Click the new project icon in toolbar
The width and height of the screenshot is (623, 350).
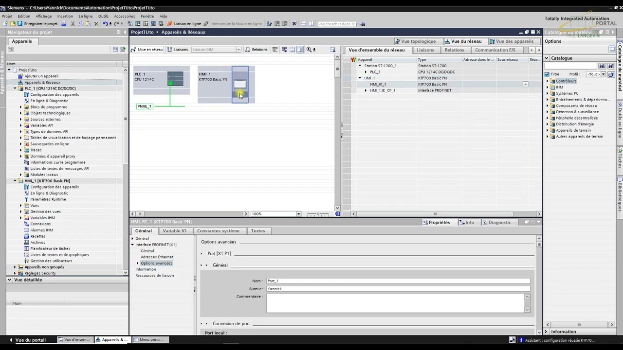coord(5,23)
